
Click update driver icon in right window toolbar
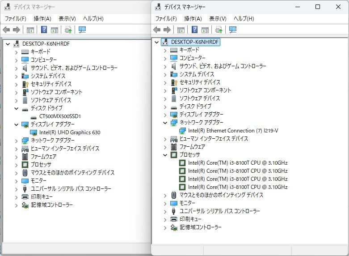(219, 30)
